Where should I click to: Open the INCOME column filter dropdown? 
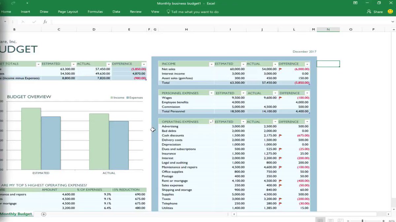pos(212,64)
